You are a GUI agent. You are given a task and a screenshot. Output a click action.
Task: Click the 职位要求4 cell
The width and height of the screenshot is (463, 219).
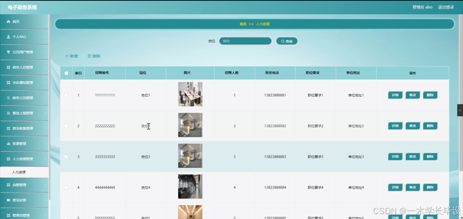tap(316, 187)
